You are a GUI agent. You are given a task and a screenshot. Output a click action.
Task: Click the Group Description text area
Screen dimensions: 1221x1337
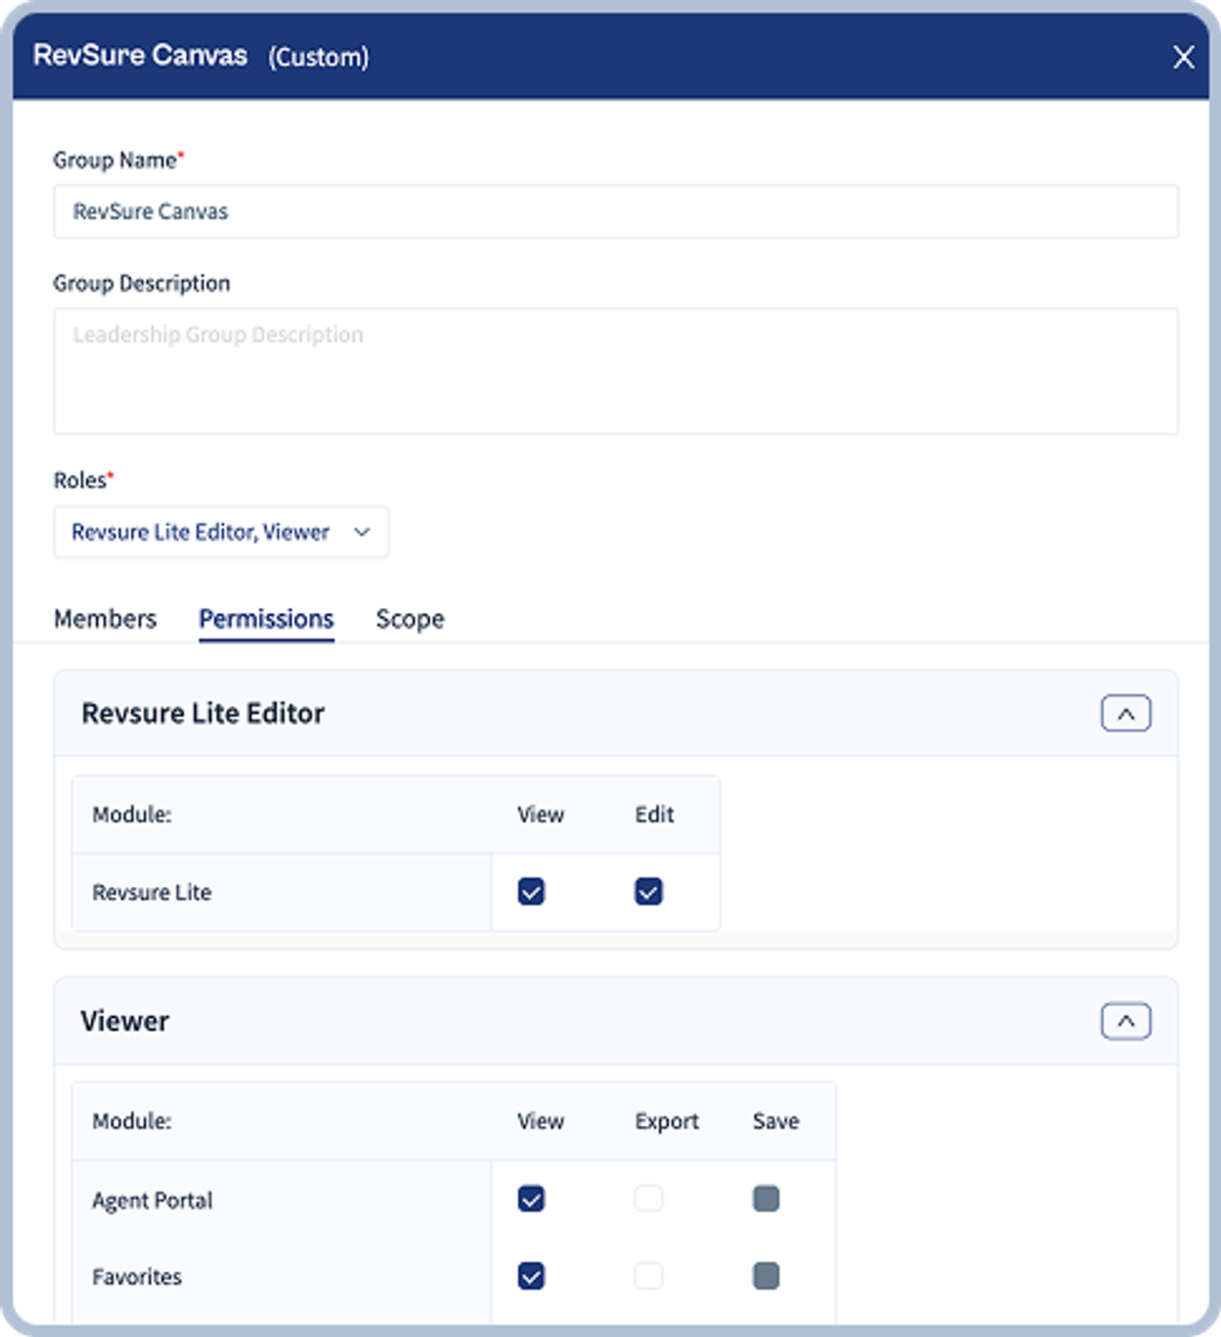click(616, 371)
